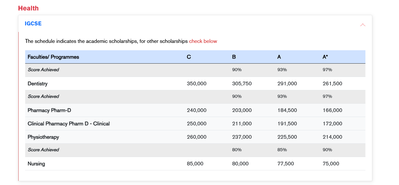399x185 pixels.
Task: Select the Nursing programme row
Action: click(36, 164)
